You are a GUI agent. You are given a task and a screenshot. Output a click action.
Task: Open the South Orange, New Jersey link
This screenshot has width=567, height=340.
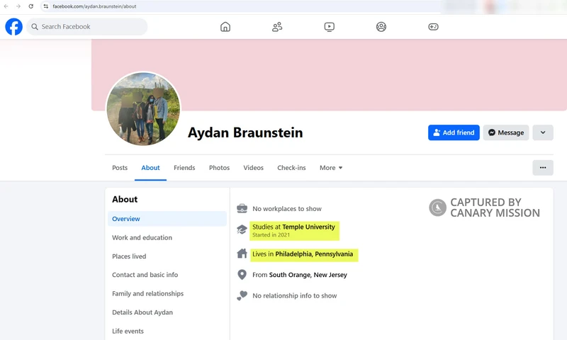click(x=308, y=275)
